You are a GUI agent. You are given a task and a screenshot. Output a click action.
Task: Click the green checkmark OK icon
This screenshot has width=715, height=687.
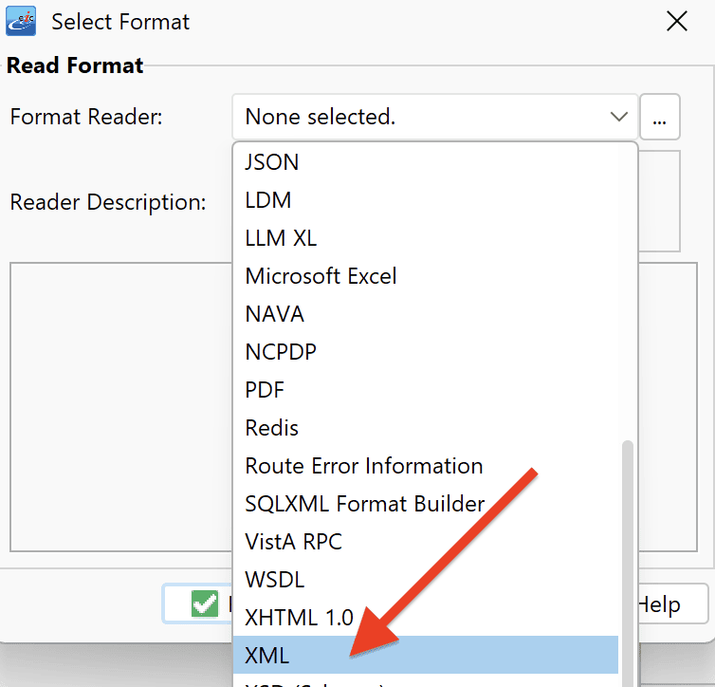pos(205,603)
